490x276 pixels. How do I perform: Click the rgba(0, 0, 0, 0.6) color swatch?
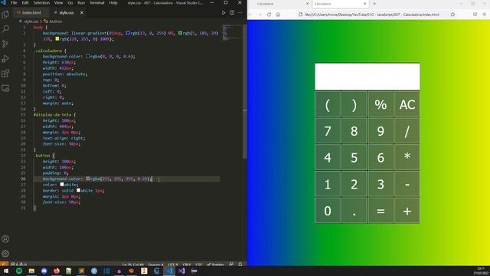coord(88,56)
